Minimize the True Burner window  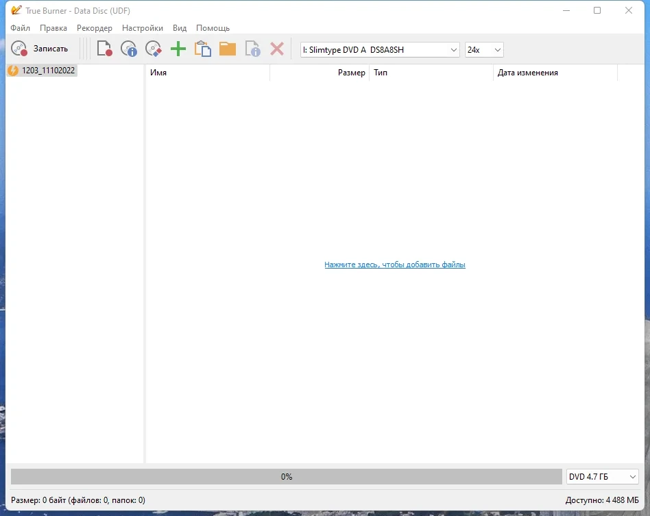[x=566, y=10]
